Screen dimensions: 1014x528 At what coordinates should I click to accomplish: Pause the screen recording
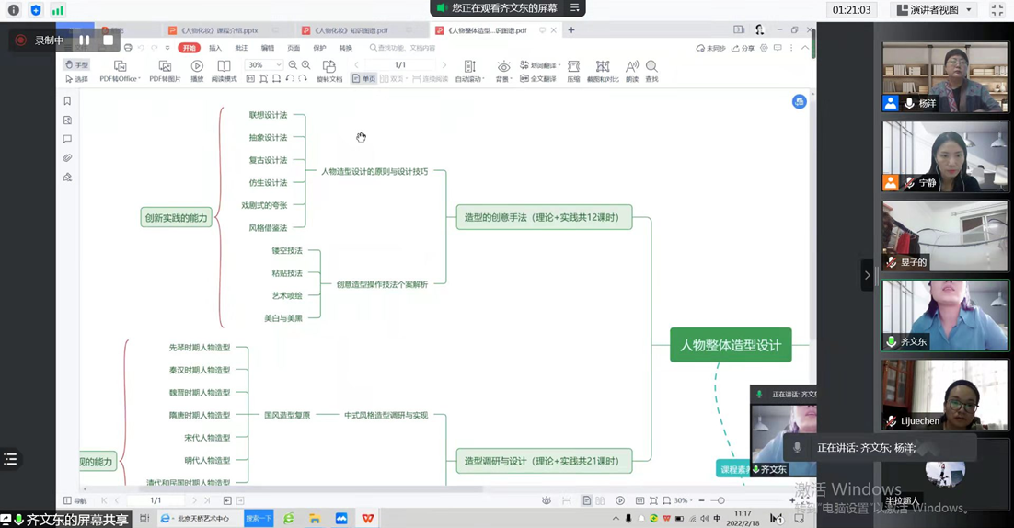(85, 40)
